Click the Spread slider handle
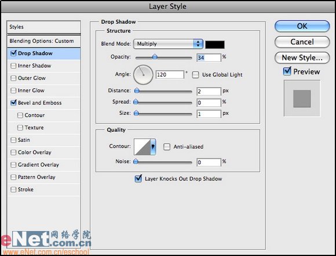 (136, 102)
